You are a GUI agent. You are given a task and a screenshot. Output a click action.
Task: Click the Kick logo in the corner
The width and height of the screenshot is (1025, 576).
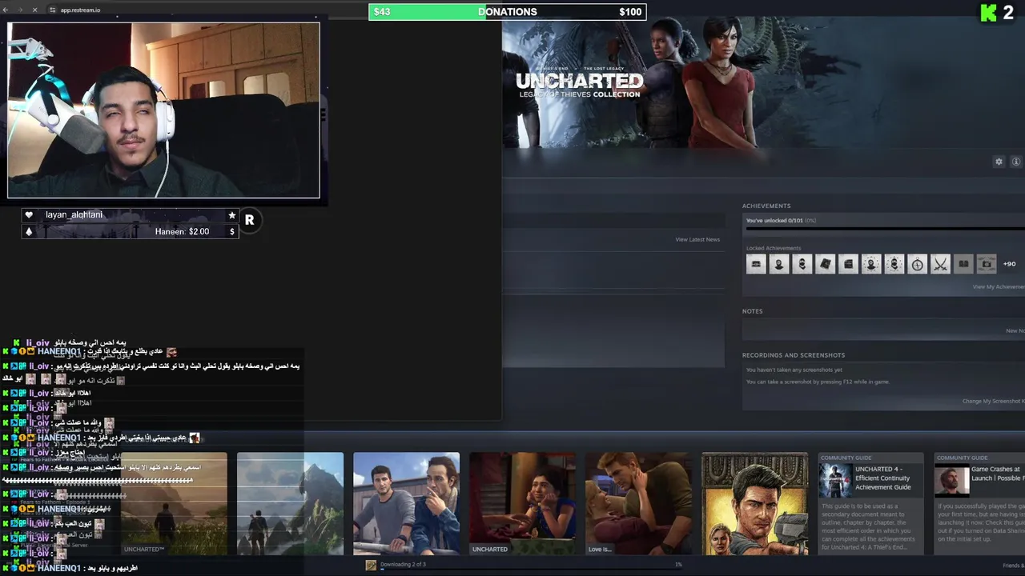[989, 13]
